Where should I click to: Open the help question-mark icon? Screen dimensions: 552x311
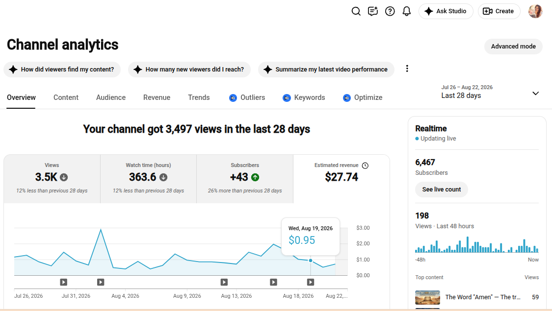[390, 11]
